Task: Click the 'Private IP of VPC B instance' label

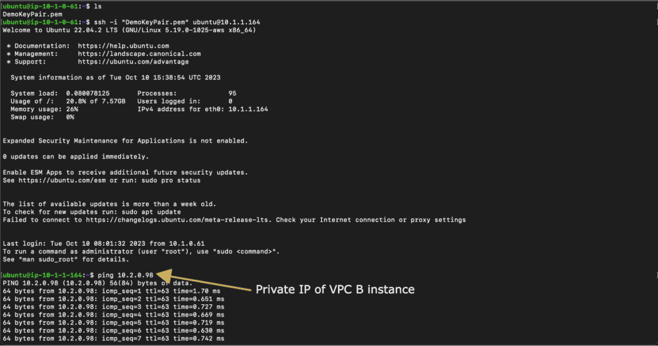Action: pos(335,290)
